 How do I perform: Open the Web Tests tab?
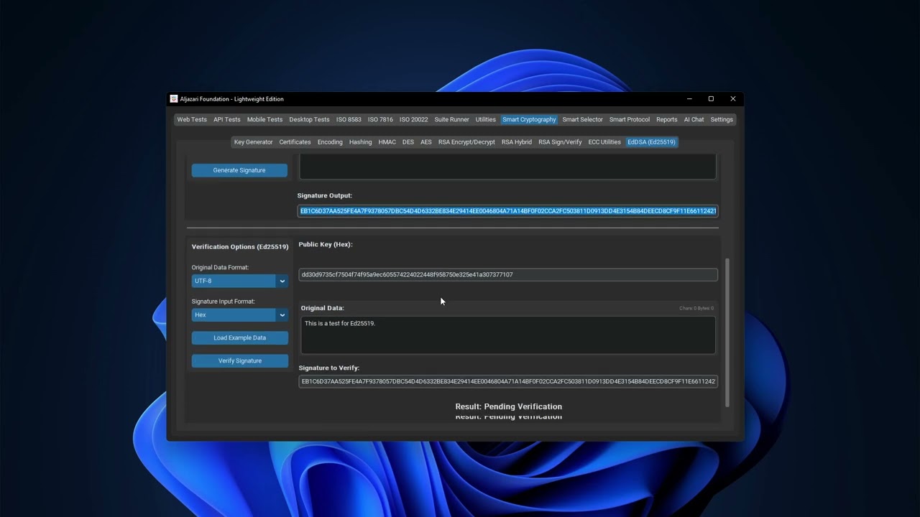click(192, 120)
